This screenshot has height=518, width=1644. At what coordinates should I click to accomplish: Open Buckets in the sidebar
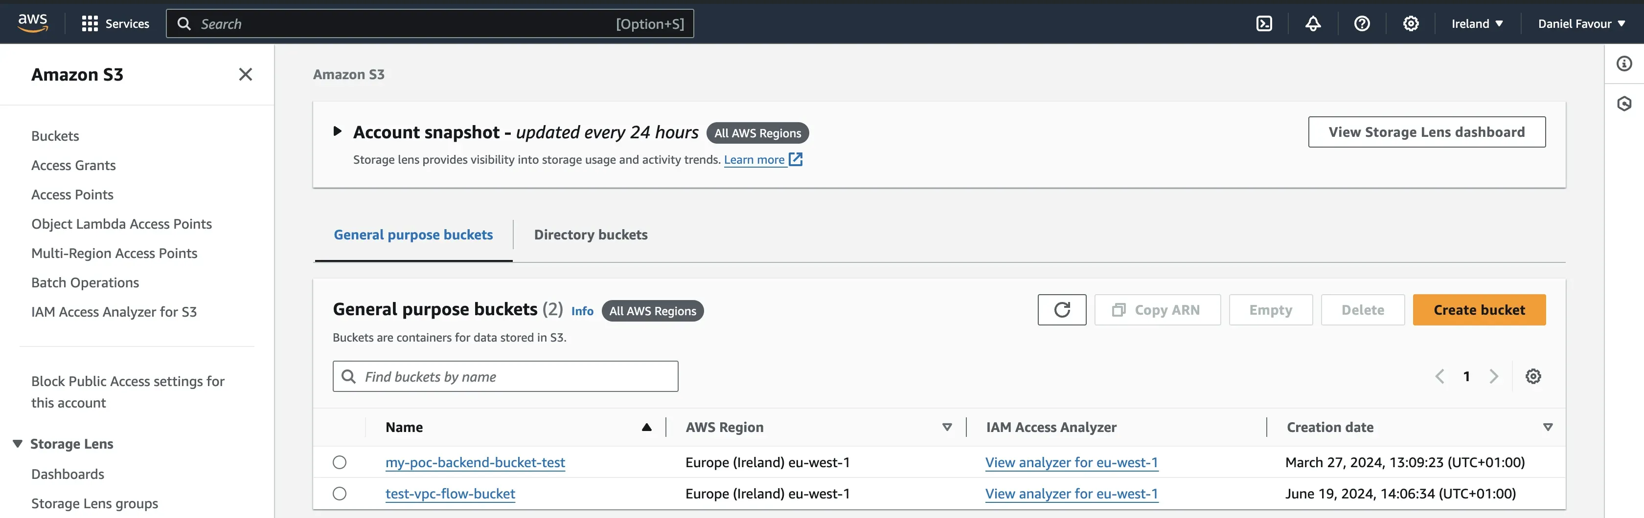[x=55, y=136]
